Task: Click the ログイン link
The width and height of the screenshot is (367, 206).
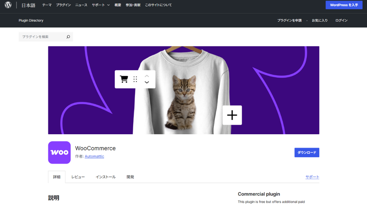Action: tap(341, 20)
